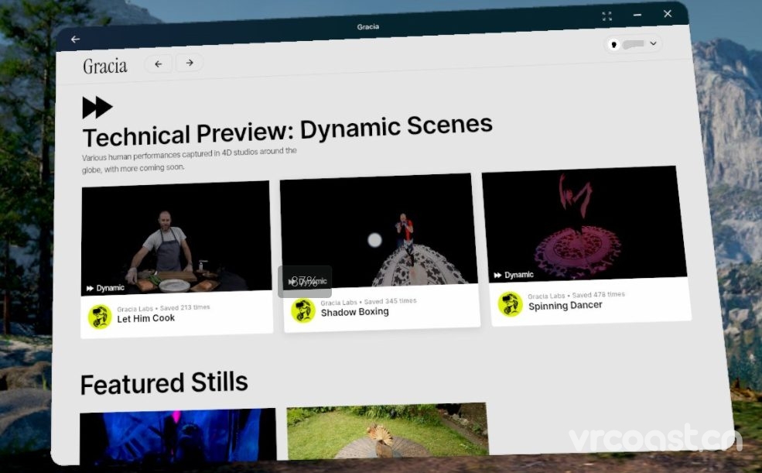Click the Dynamic badge on Spinning Dancer
Image resolution: width=762 pixels, height=473 pixels.
pyautogui.click(x=514, y=275)
